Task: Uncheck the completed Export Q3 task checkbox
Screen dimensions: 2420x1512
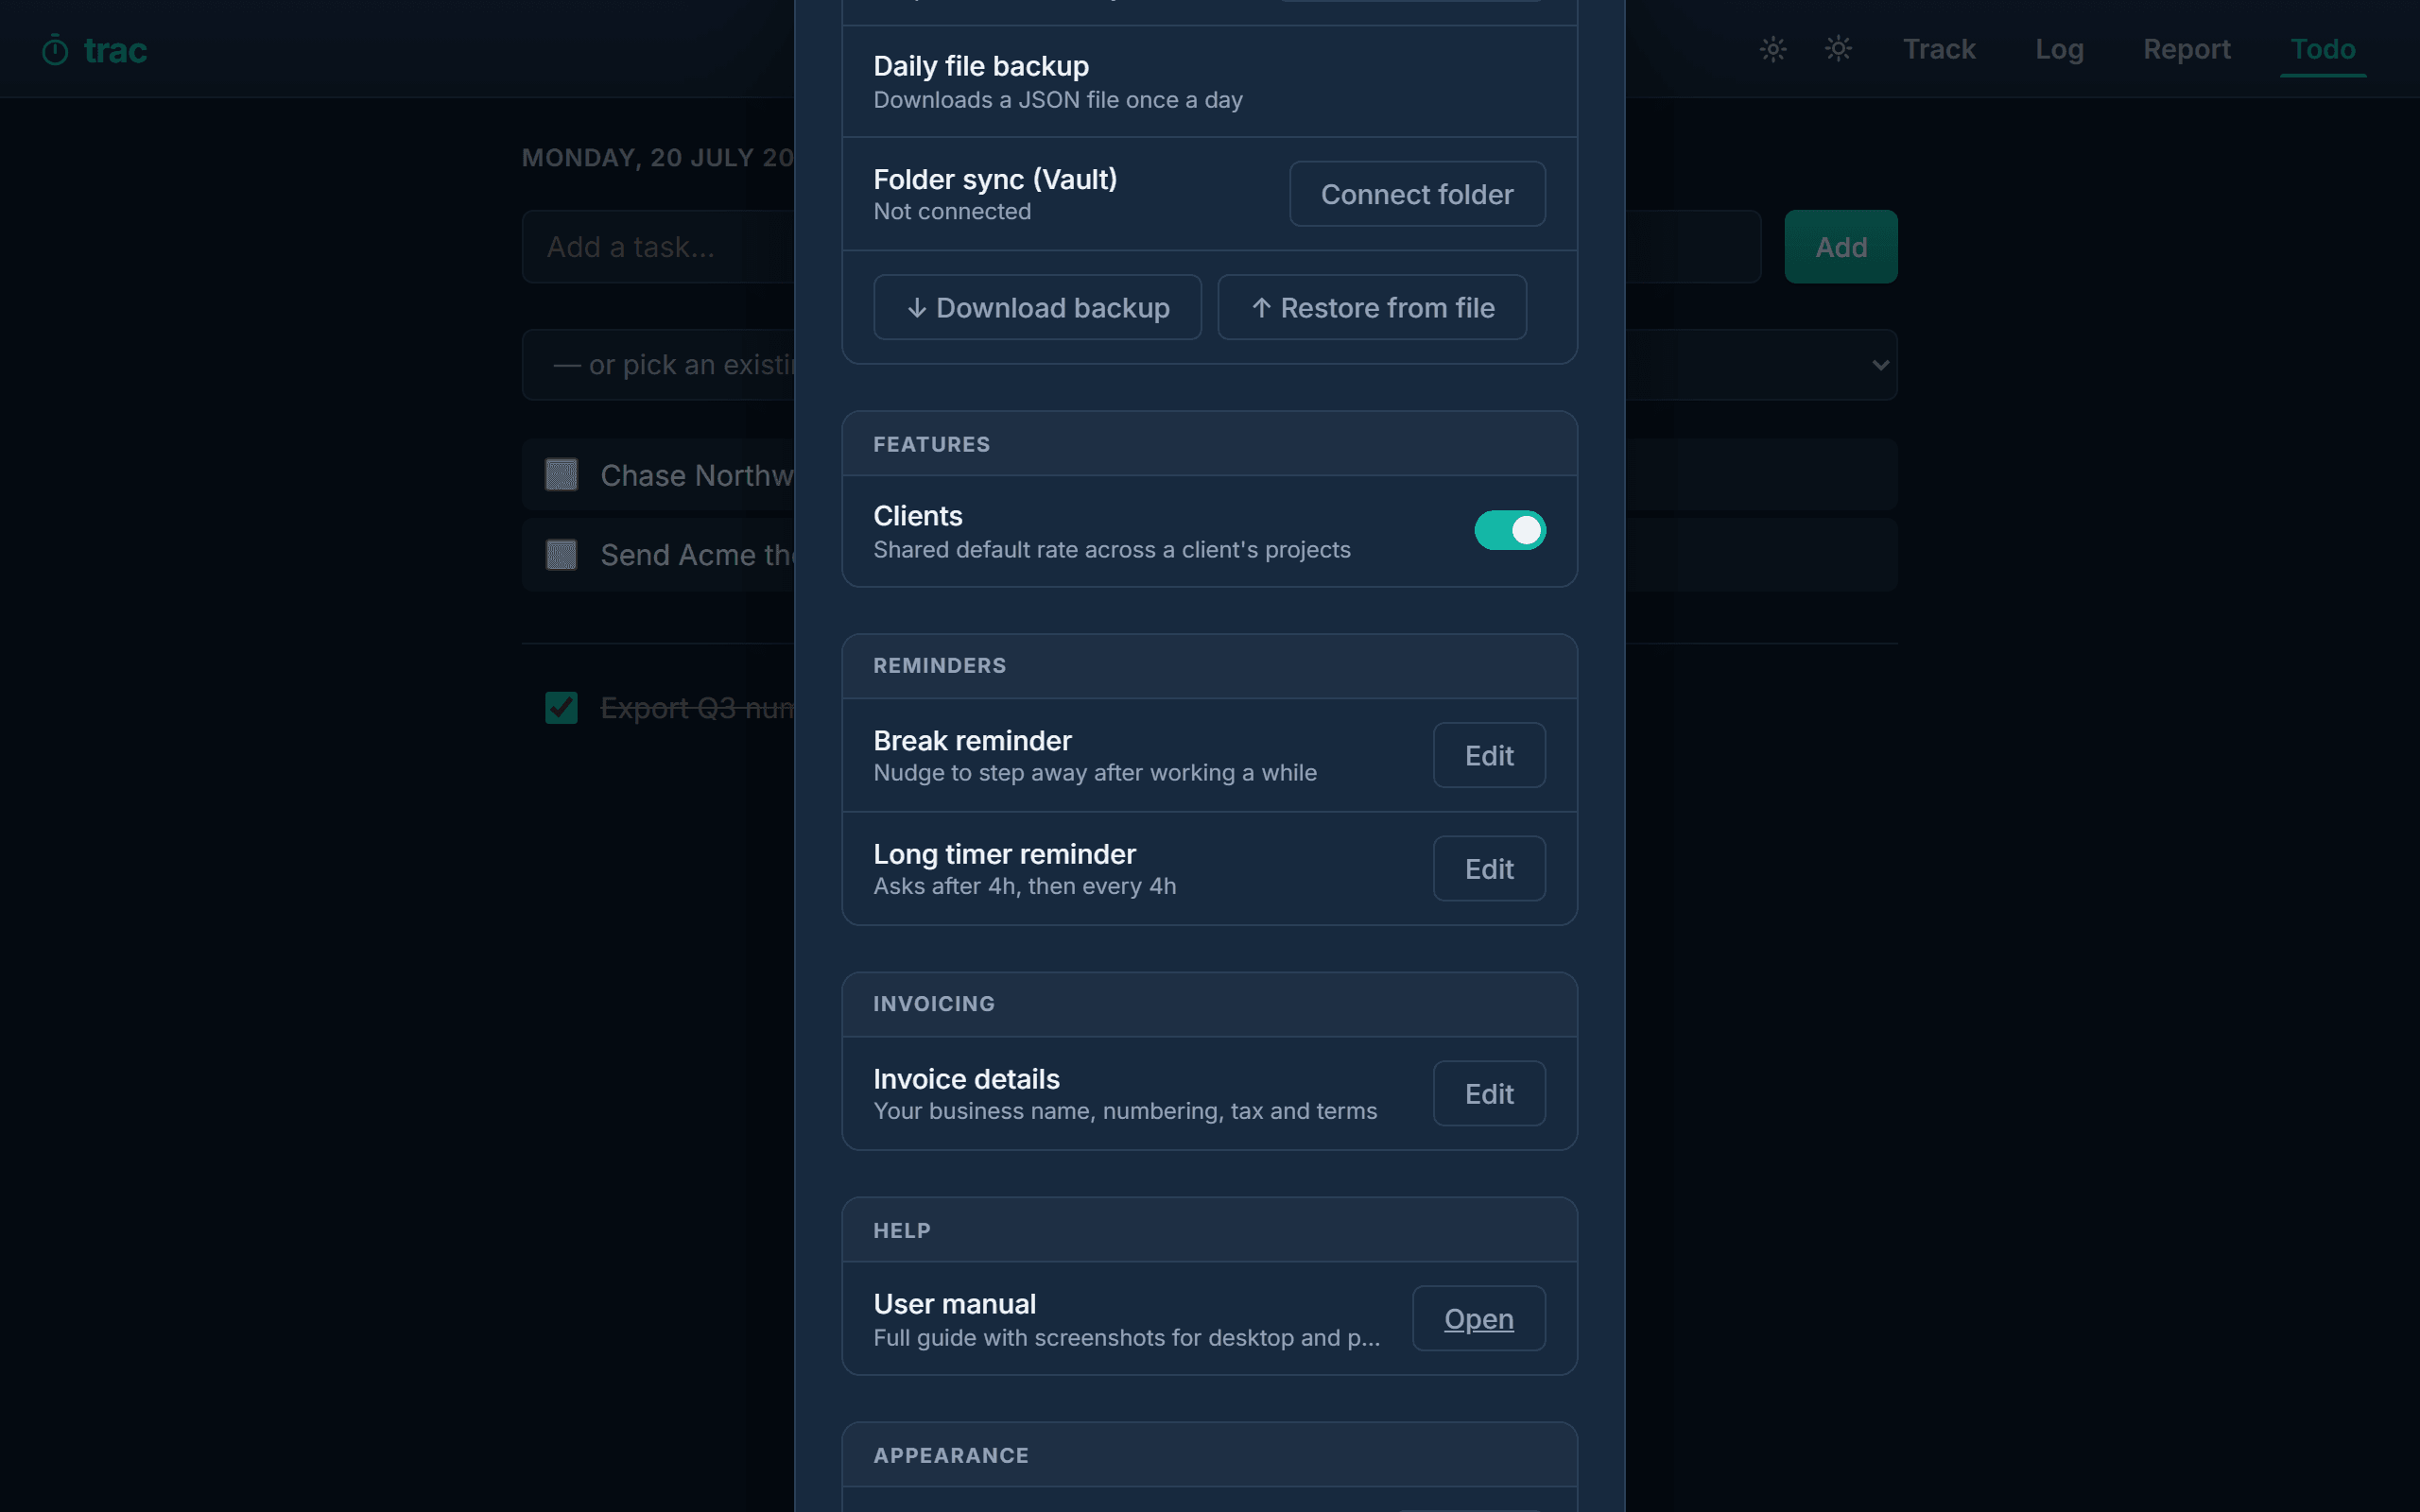Action: pyautogui.click(x=561, y=707)
